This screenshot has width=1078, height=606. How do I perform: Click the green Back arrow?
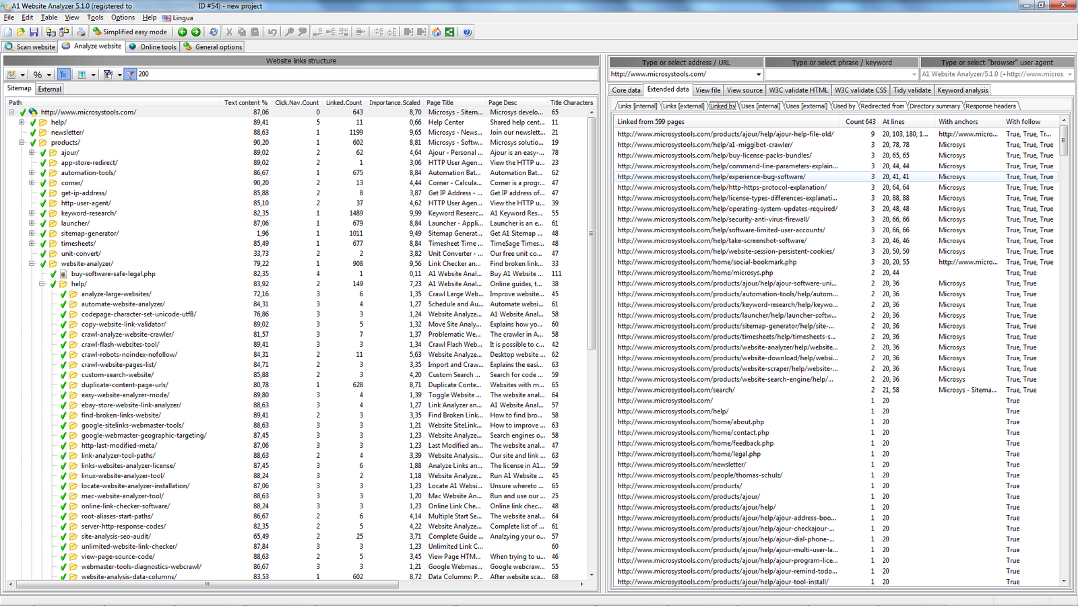coord(182,32)
